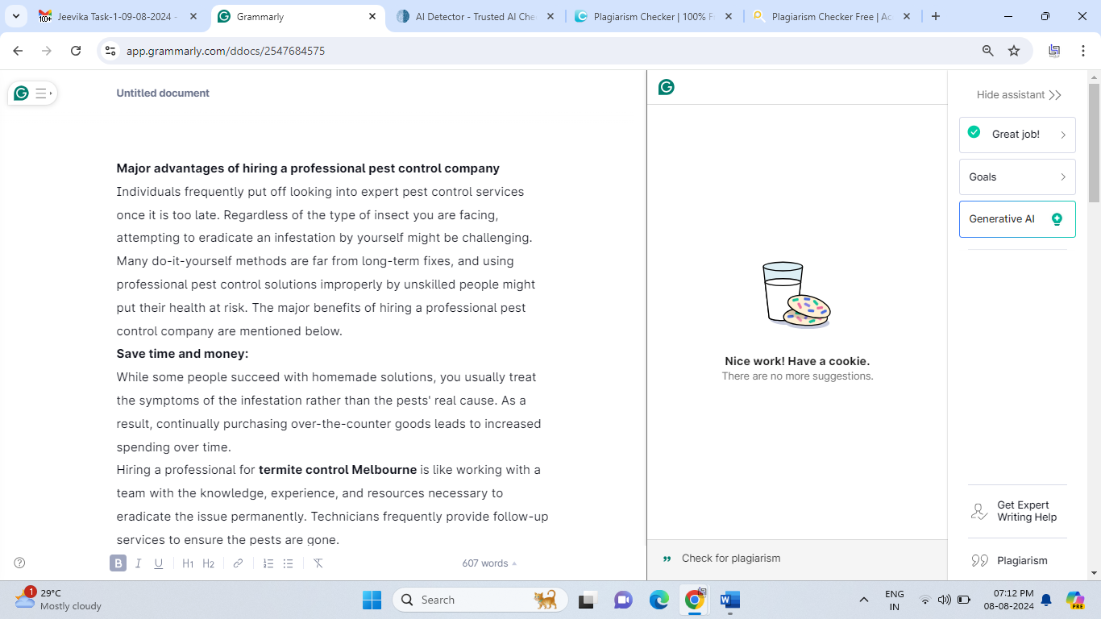Insert a link with the link icon
The height and width of the screenshot is (619, 1101).
[238, 563]
